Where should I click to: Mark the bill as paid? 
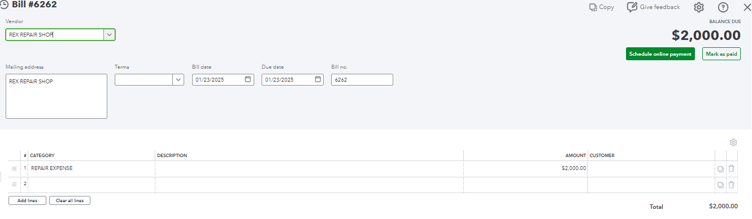pyautogui.click(x=721, y=54)
